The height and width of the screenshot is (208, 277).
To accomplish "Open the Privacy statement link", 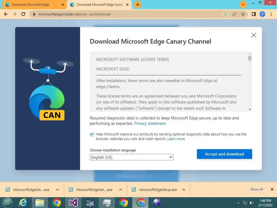I will point(150,123).
